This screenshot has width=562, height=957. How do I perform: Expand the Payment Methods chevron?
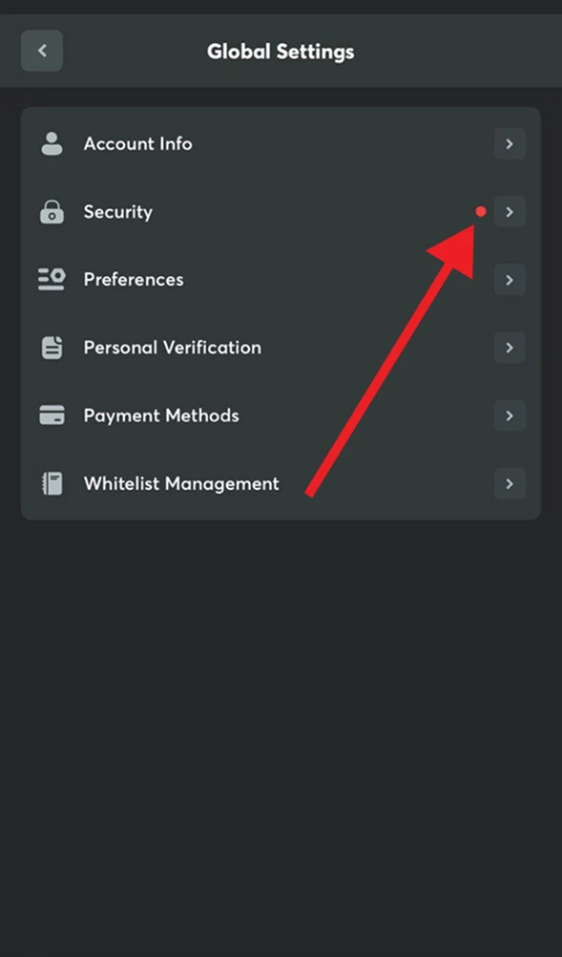509,415
